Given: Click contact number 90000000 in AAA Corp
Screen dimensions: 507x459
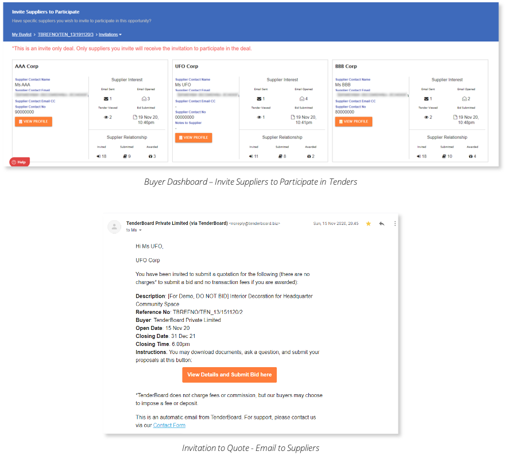Looking at the screenshot, I should click(24, 112).
